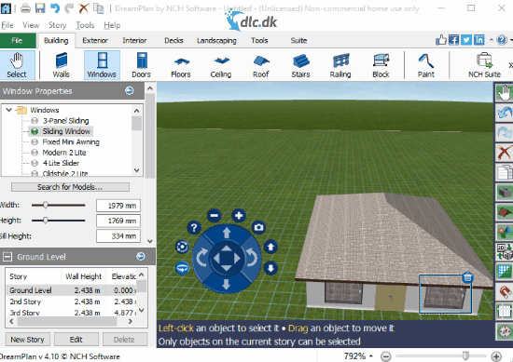The image size is (513, 362).
Task: Select 4 Lite Slider model
Action: pyautogui.click(x=61, y=163)
